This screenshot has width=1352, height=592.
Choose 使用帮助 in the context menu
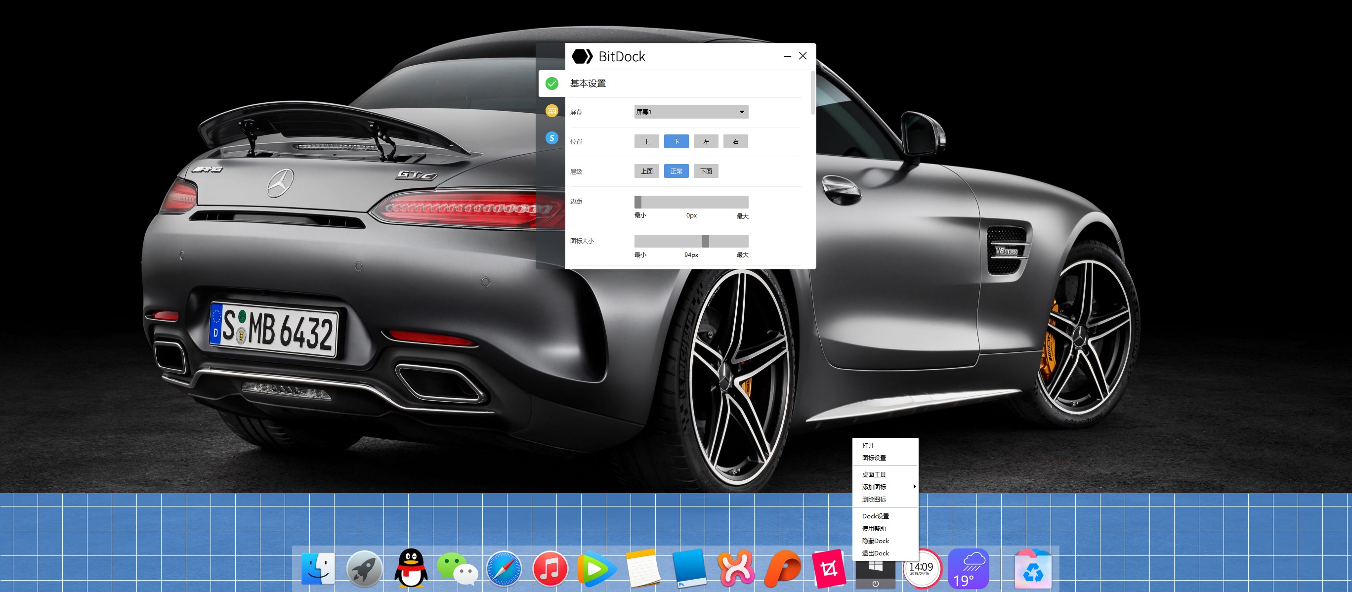point(885,528)
